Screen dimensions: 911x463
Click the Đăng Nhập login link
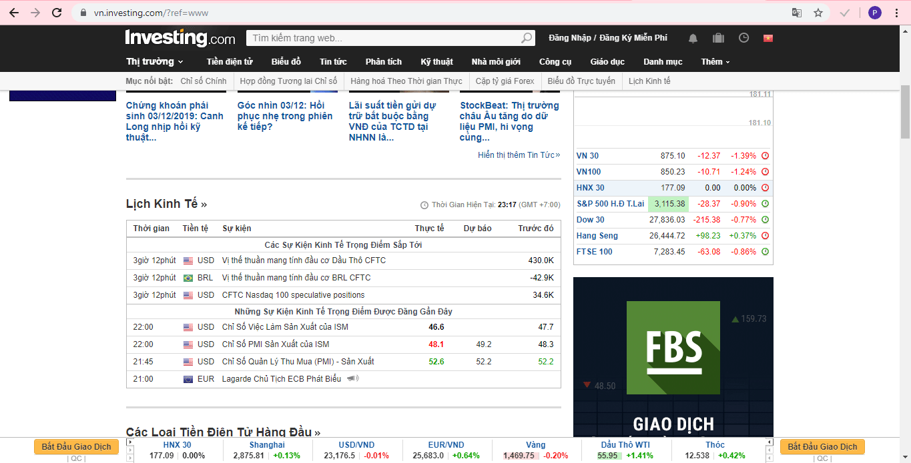(569, 38)
